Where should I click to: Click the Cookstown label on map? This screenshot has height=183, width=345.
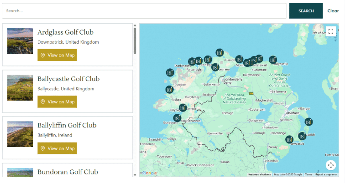pyautogui.click(x=257, y=110)
